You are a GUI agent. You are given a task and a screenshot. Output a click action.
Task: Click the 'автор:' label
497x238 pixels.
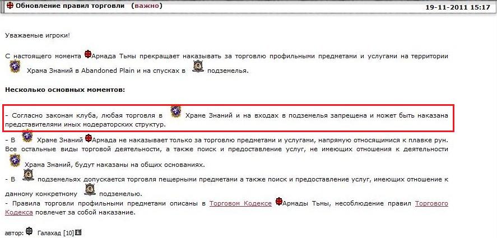[14, 234]
